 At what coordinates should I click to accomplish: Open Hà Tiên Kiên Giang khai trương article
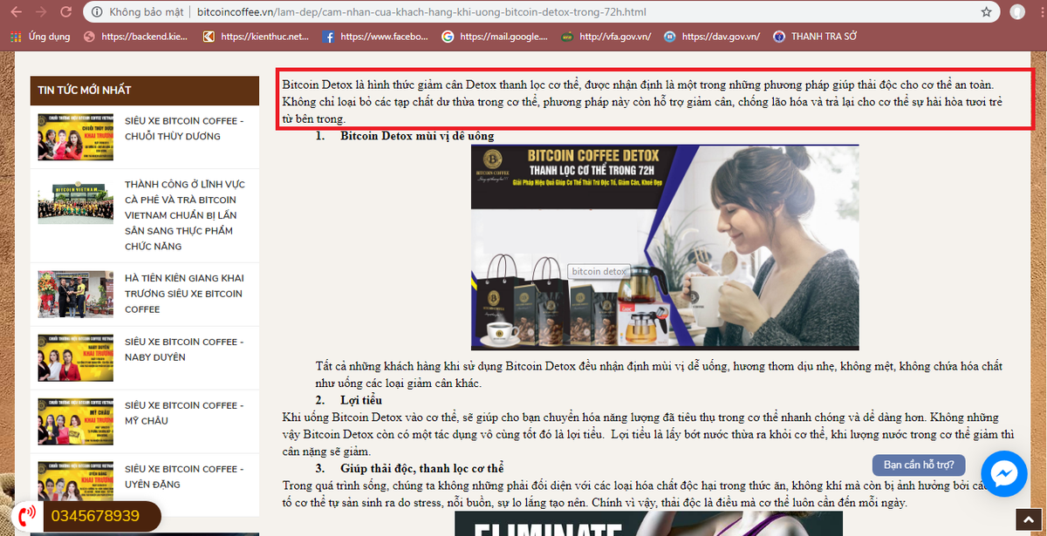(184, 294)
